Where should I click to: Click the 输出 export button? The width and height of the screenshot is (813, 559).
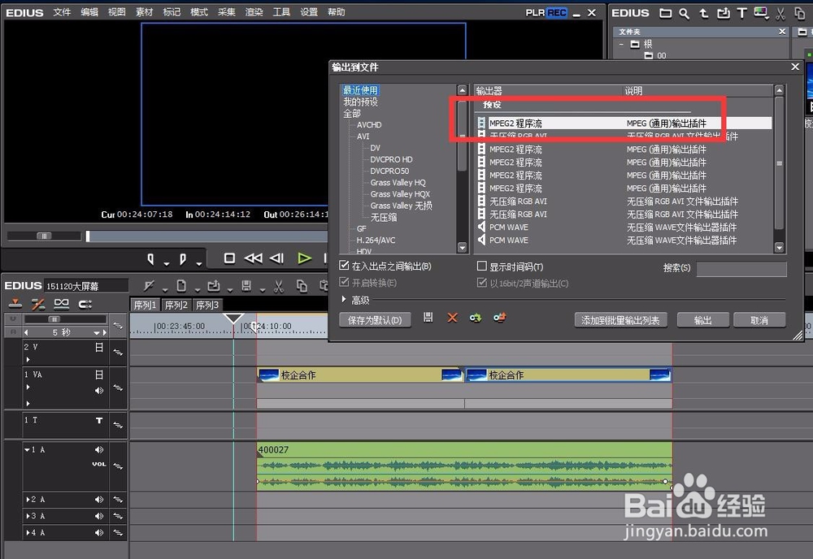[702, 320]
